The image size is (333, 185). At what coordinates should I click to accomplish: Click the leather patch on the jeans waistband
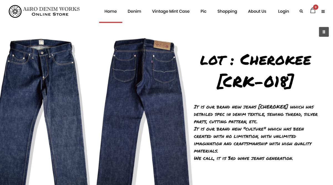(162, 45)
